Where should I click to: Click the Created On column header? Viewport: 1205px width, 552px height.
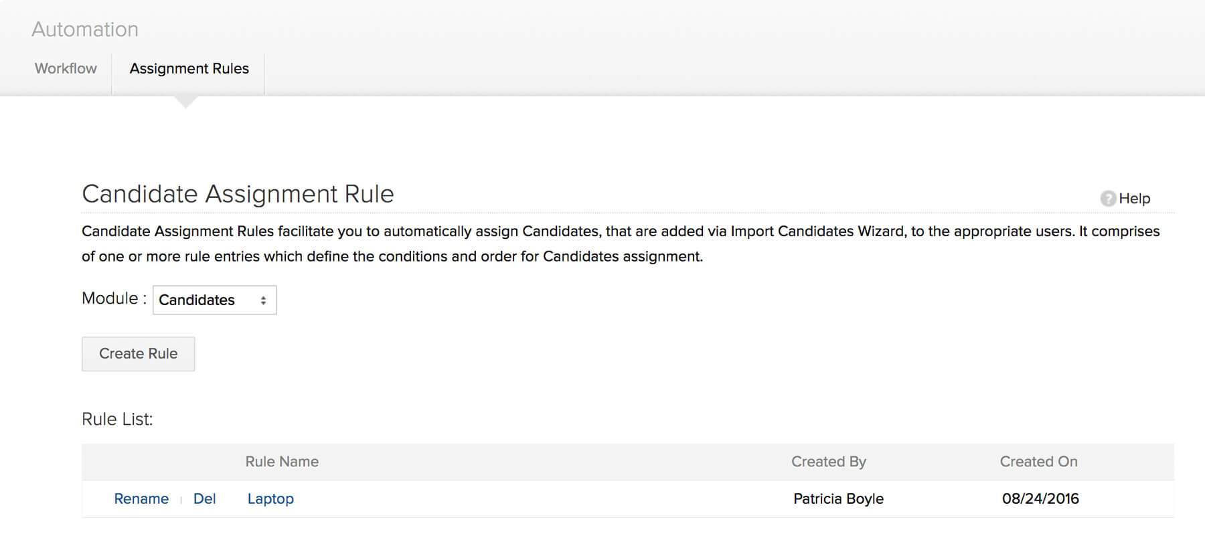pos(1038,462)
